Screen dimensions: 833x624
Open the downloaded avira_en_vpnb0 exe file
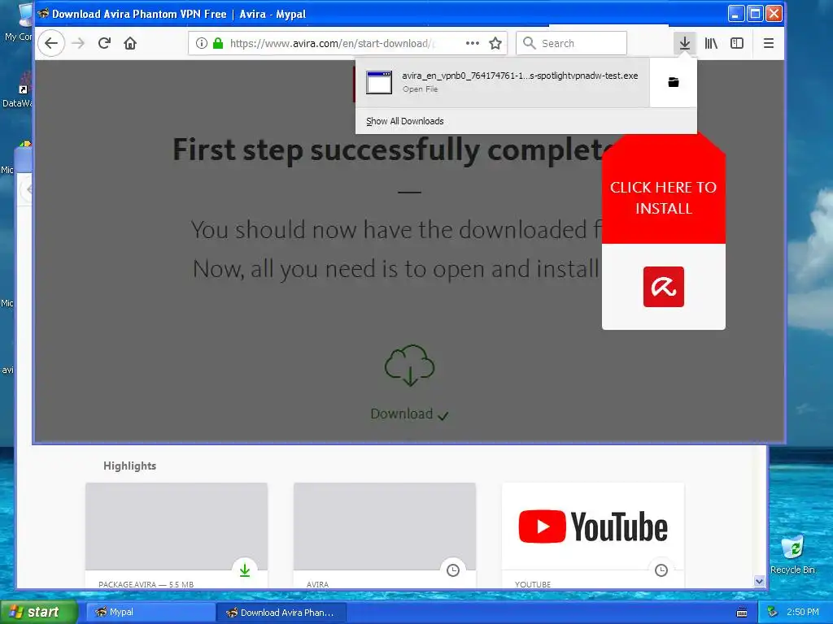point(503,82)
